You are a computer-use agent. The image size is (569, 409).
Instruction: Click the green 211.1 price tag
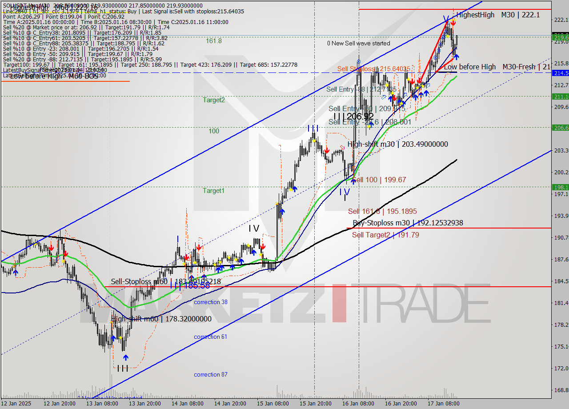coord(560,96)
